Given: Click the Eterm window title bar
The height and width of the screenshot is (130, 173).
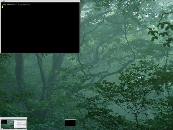Looking at the screenshot, I should 40,1.
